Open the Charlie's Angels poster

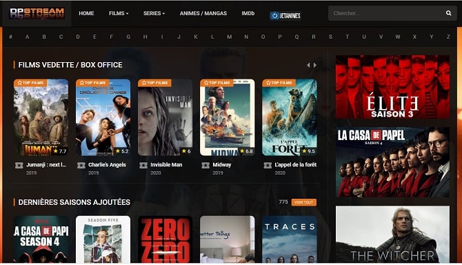(x=103, y=117)
